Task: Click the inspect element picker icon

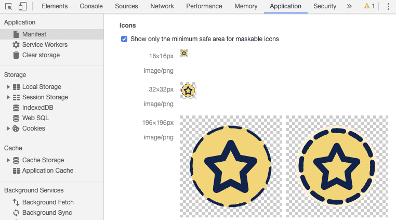Action: pyautogui.click(x=8, y=6)
